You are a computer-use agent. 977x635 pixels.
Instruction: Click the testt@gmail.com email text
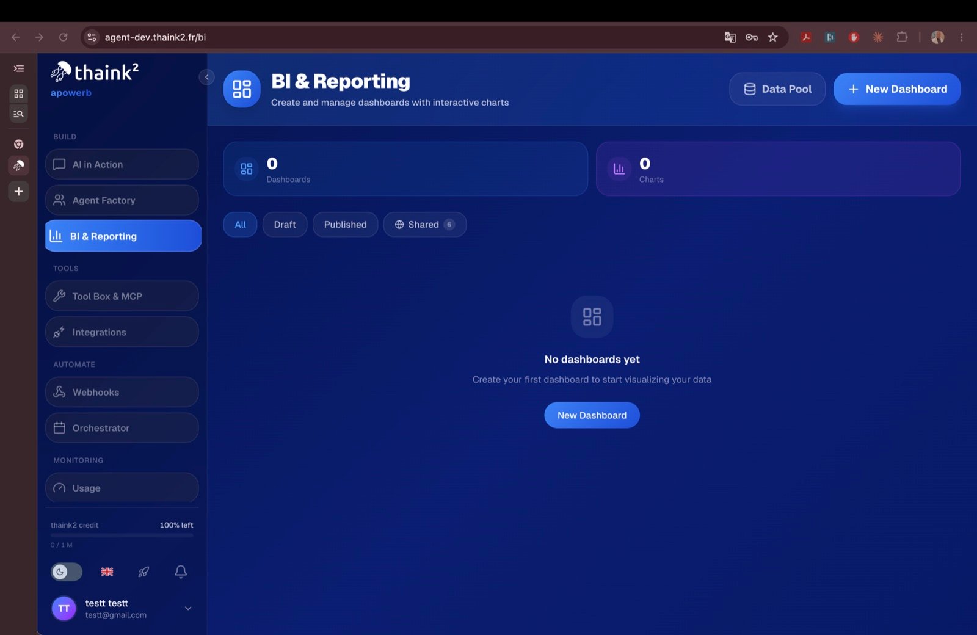coord(116,615)
